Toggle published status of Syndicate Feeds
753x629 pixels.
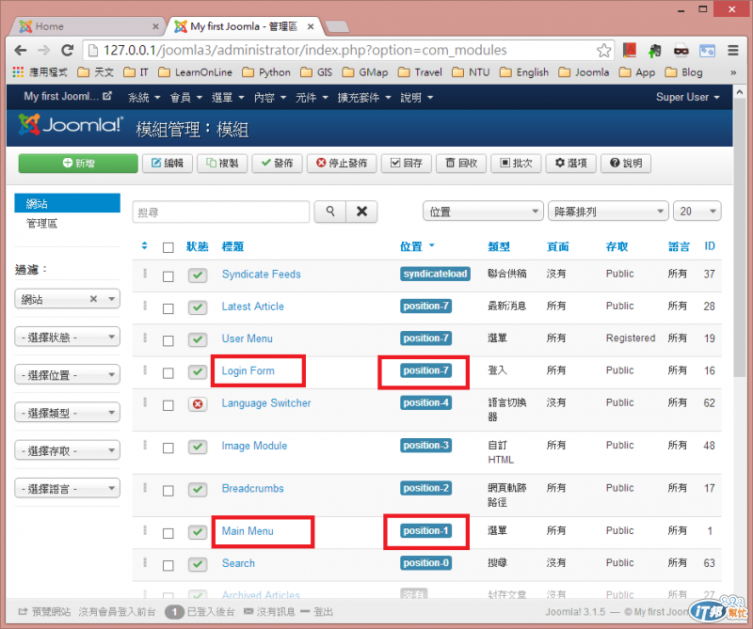pos(198,275)
